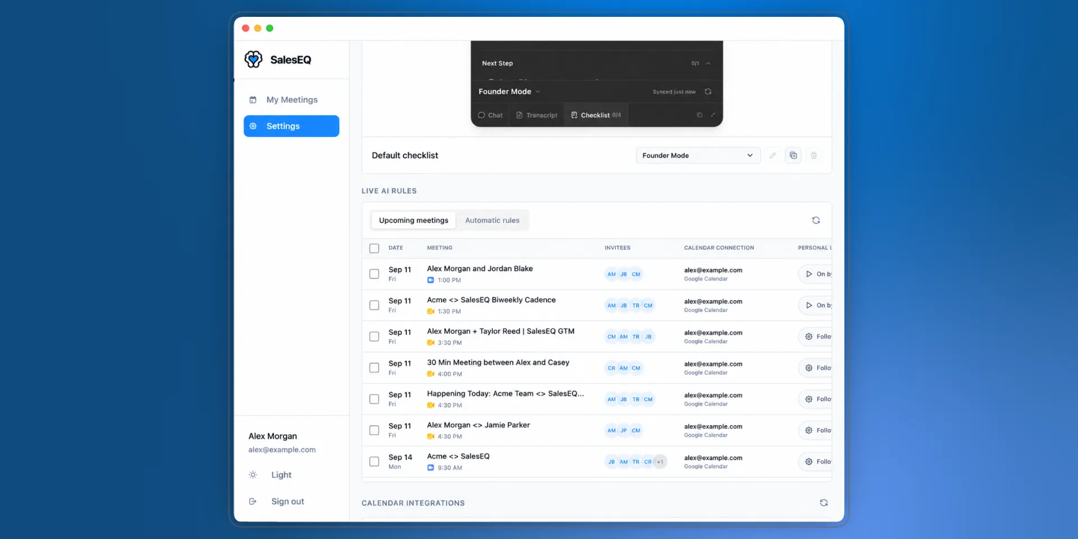Click the expand icon in the dark widget

click(x=713, y=115)
